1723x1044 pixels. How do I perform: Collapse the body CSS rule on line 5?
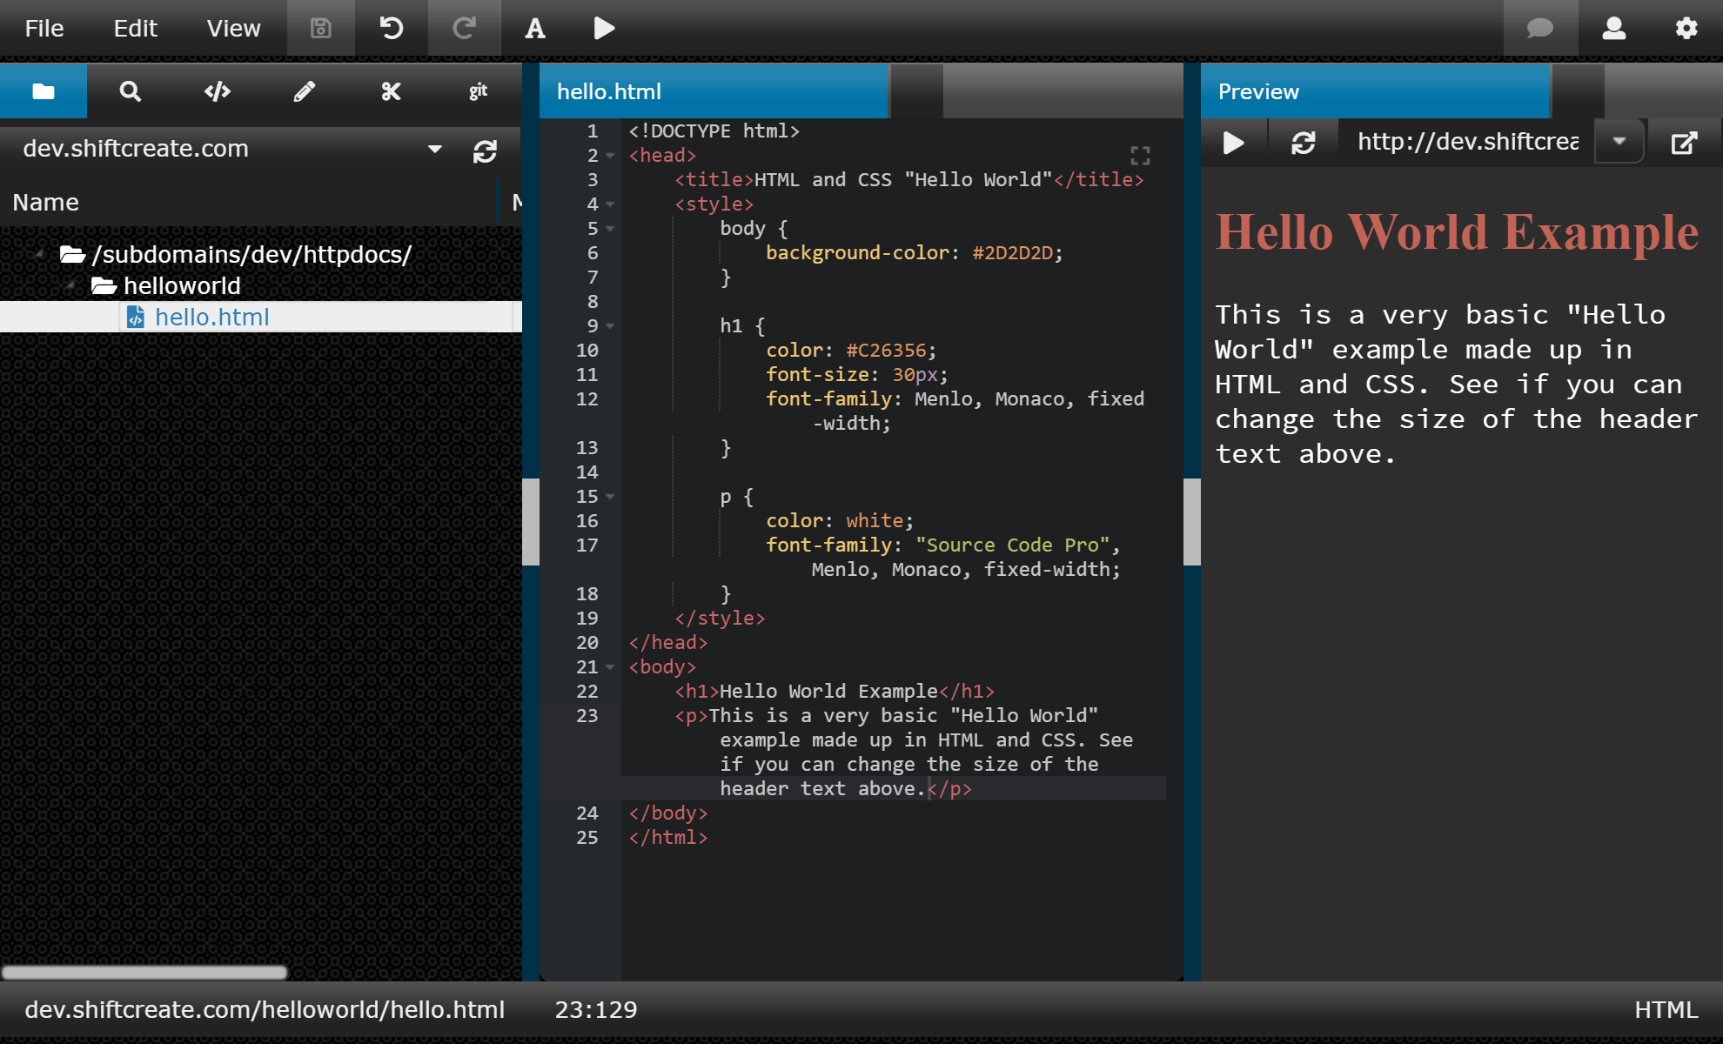click(x=610, y=230)
